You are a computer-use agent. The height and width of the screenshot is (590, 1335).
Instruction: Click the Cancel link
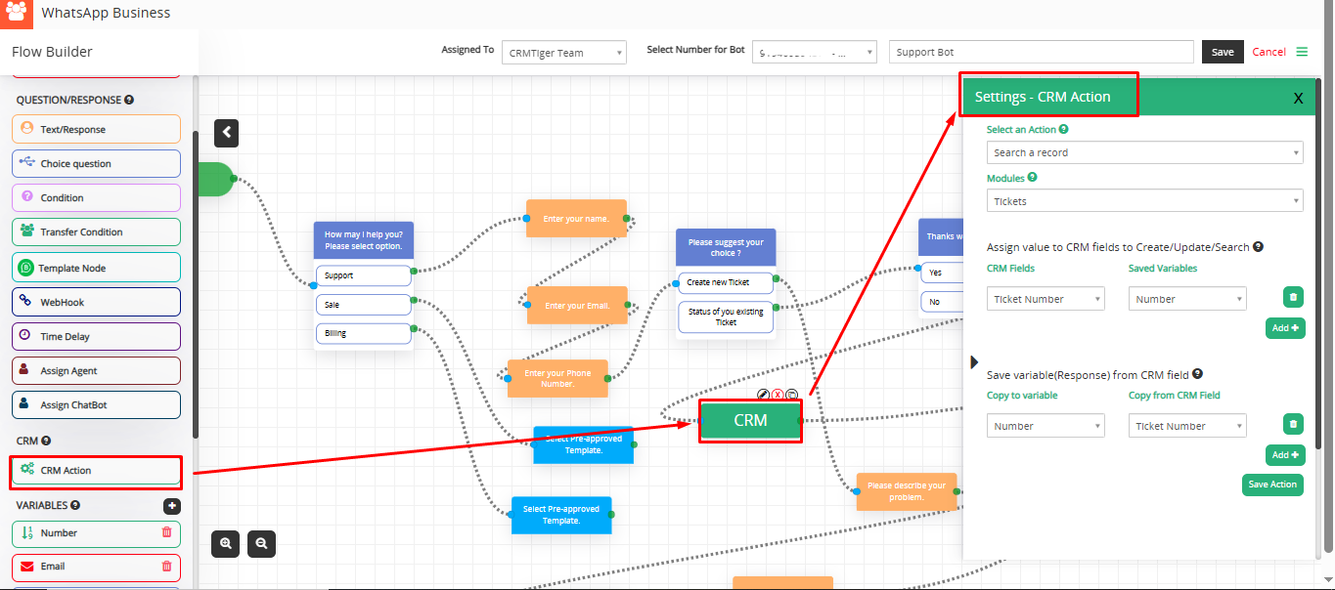(1268, 53)
